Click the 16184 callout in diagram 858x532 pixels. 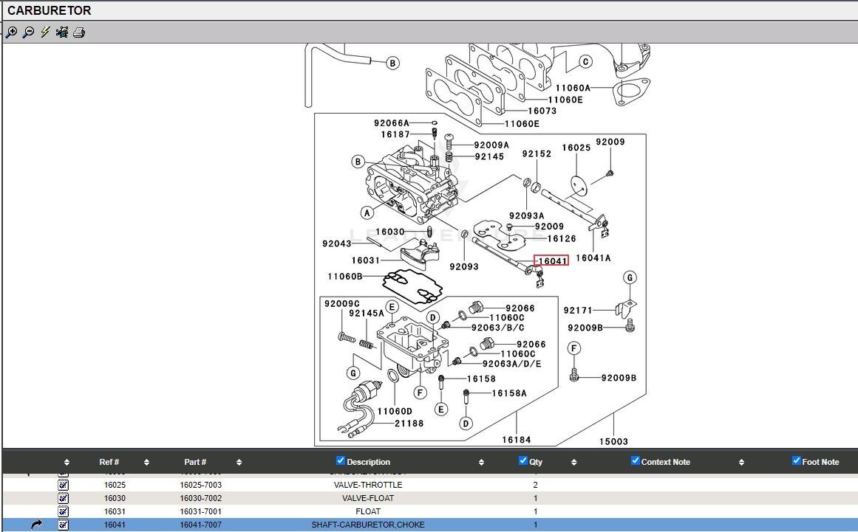(x=516, y=440)
